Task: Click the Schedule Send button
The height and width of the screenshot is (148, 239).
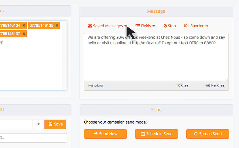Action: click(x=156, y=134)
